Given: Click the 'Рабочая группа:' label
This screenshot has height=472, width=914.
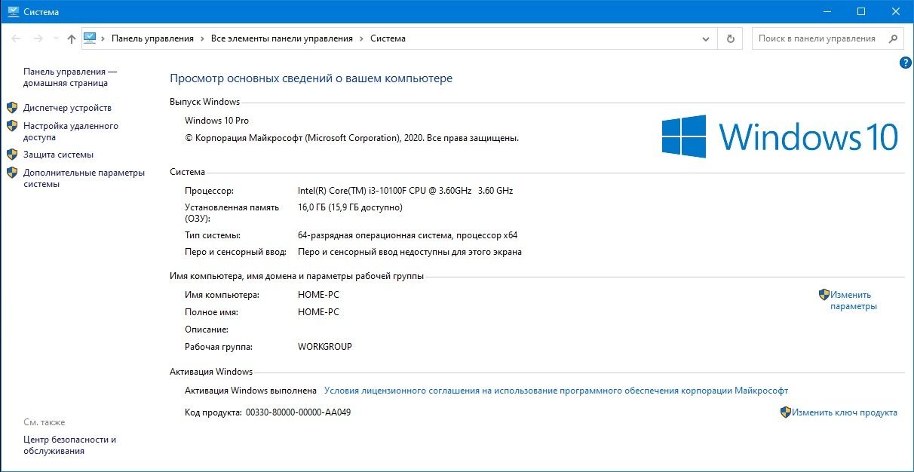Looking at the screenshot, I should pyautogui.click(x=219, y=347).
